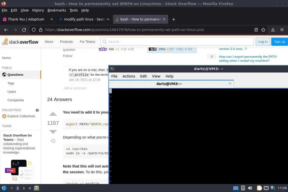This screenshot has width=288, height=192.
Task: Switch to modify path linux search tab
Action: pyautogui.click(x=84, y=19)
